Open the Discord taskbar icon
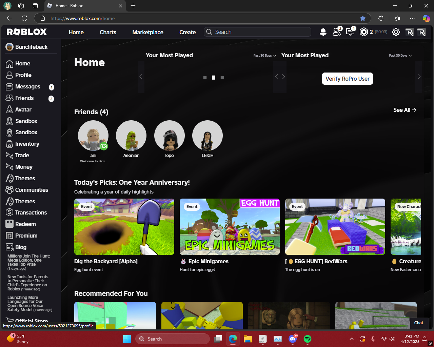 [x=292, y=339]
